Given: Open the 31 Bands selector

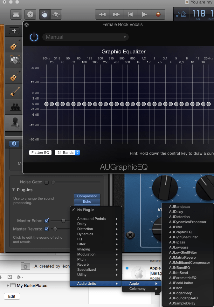Looking at the screenshot, I should (67, 153).
